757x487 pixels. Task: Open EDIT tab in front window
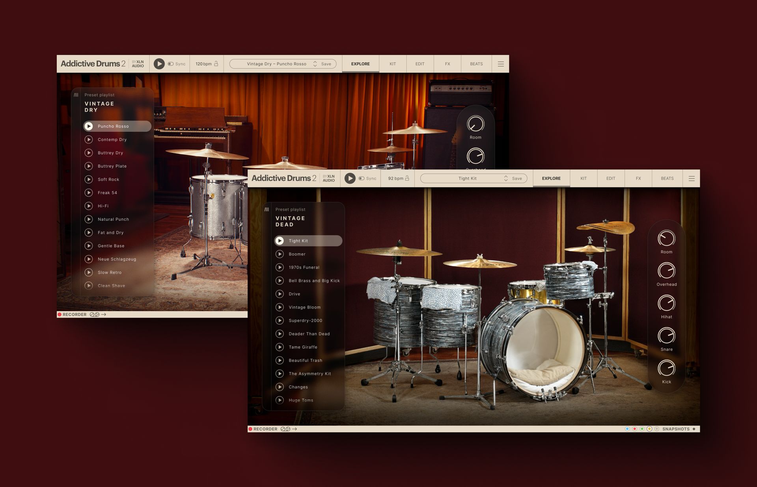[611, 178]
